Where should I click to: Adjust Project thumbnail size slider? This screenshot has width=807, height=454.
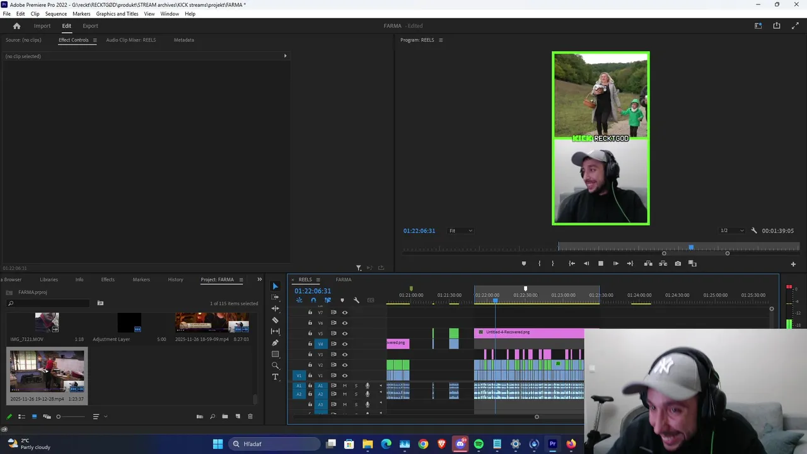pos(71,416)
